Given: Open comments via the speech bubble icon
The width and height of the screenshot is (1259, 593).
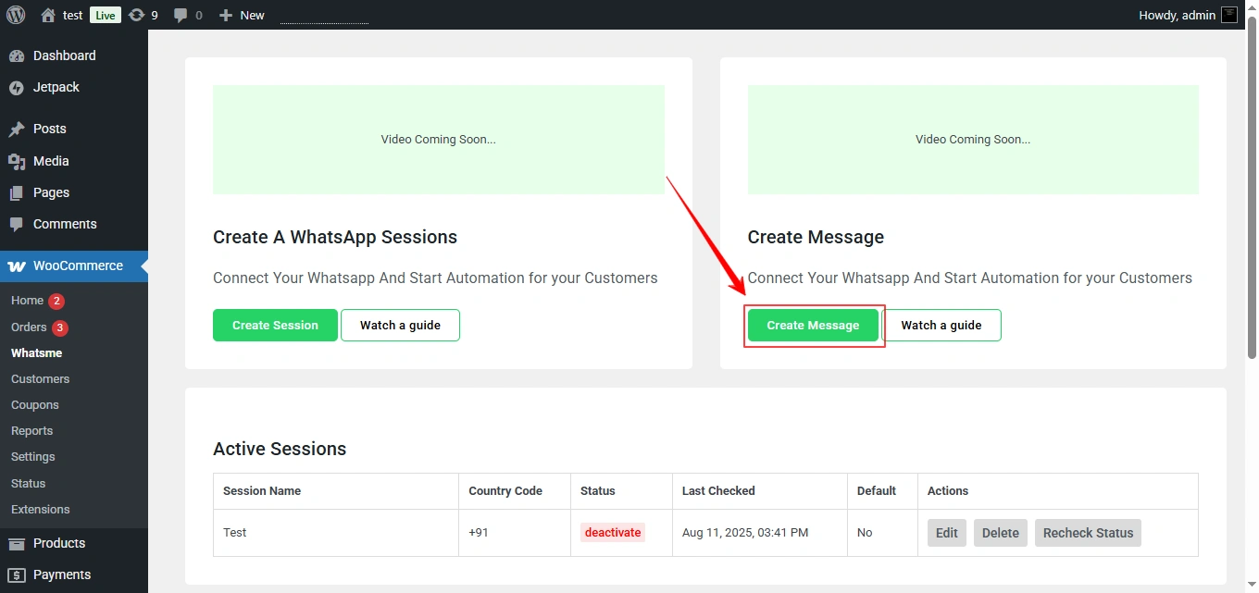Looking at the screenshot, I should [180, 14].
